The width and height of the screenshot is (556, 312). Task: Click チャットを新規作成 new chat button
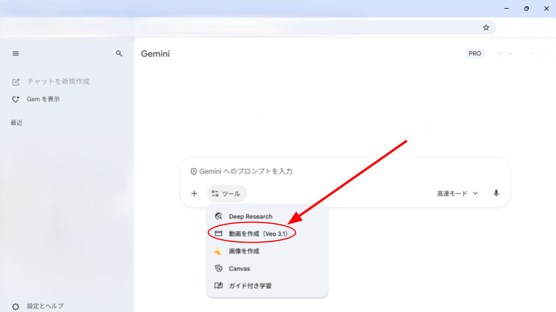click(x=58, y=81)
